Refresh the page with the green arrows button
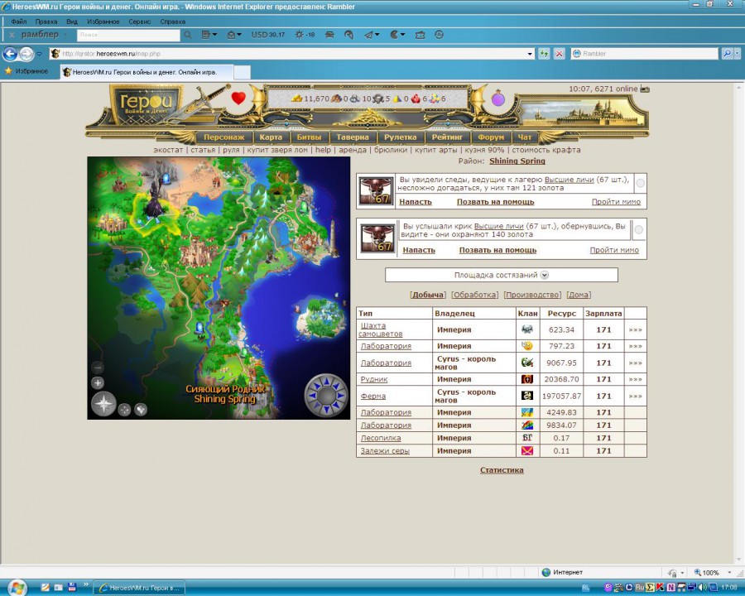 pos(544,54)
